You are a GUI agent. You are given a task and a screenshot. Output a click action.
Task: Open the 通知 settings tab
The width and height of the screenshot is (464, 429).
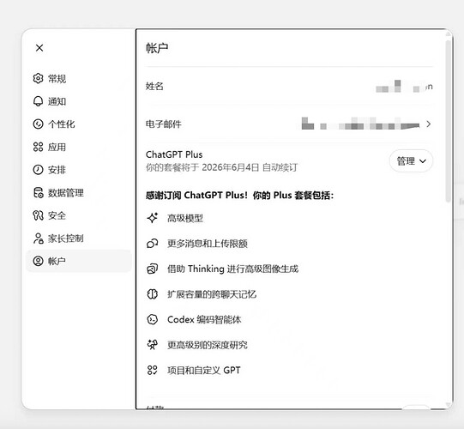79,101
